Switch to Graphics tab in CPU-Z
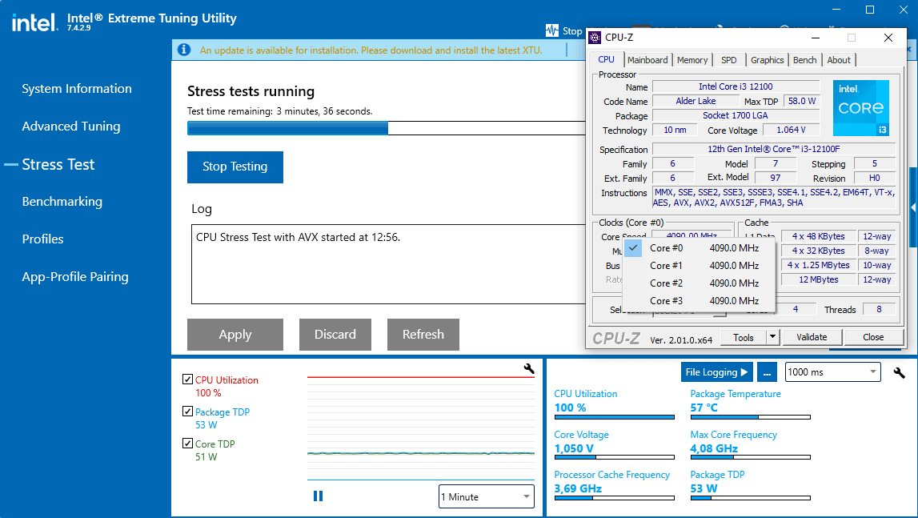The width and height of the screenshot is (918, 518). coord(767,60)
